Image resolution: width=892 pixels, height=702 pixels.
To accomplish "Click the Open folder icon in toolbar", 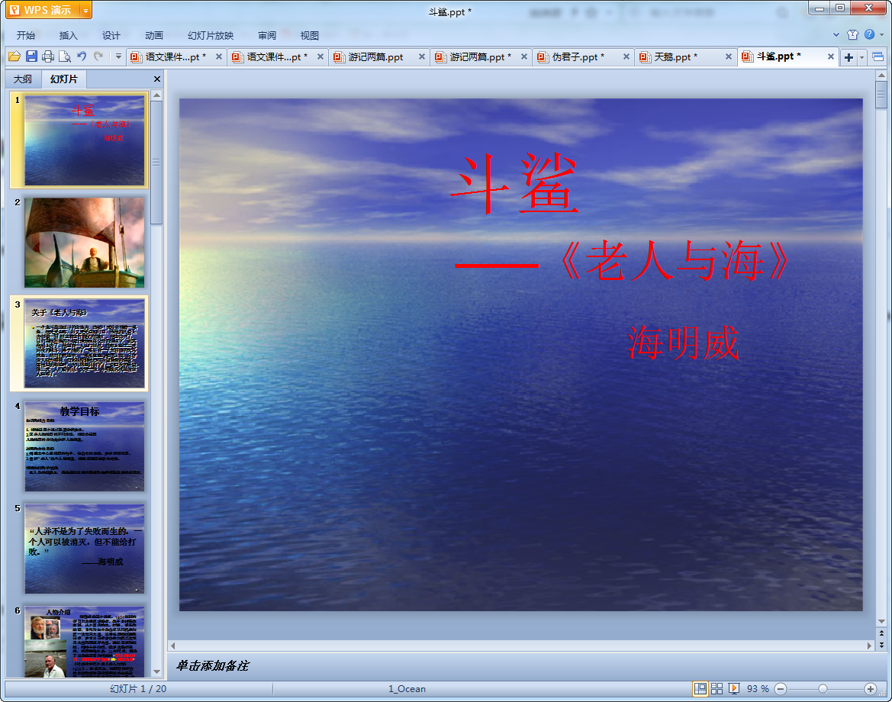I will click(14, 56).
